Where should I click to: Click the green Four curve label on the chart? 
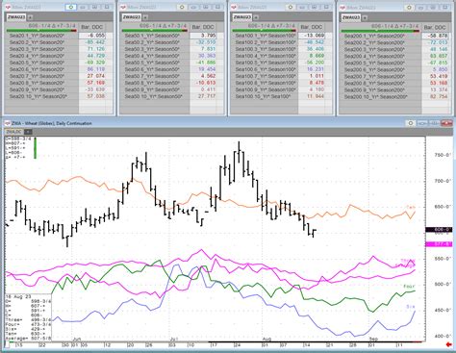click(x=409, y=286)
